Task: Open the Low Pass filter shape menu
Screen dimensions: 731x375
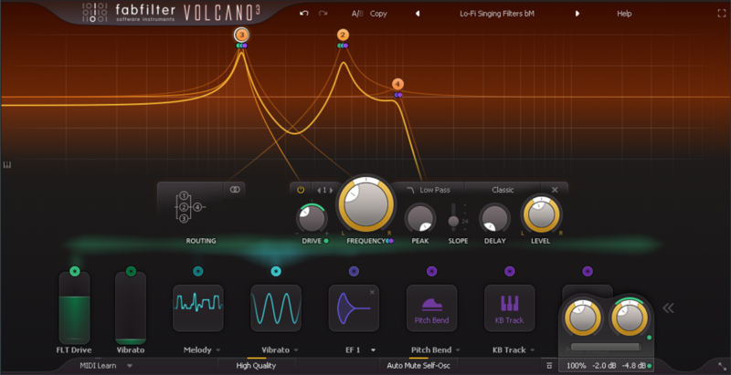Action: coord(429,190)
